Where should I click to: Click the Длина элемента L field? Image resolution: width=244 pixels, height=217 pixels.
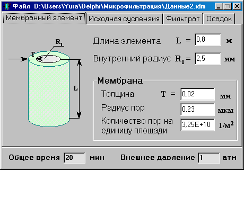click(x=208, y=40)
